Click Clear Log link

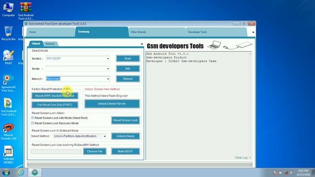(x=241, y=158)
